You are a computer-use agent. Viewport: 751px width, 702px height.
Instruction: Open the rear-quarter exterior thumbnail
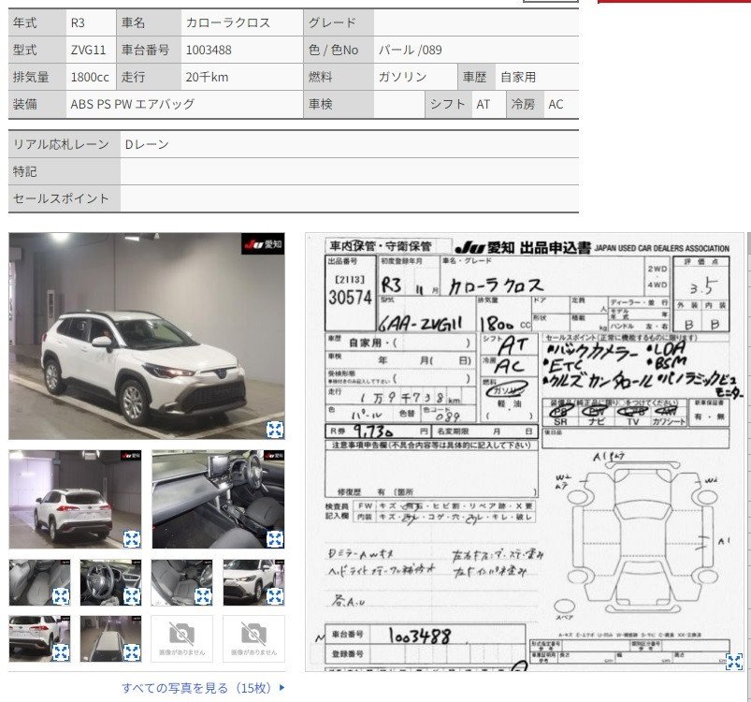click(39, 638)
